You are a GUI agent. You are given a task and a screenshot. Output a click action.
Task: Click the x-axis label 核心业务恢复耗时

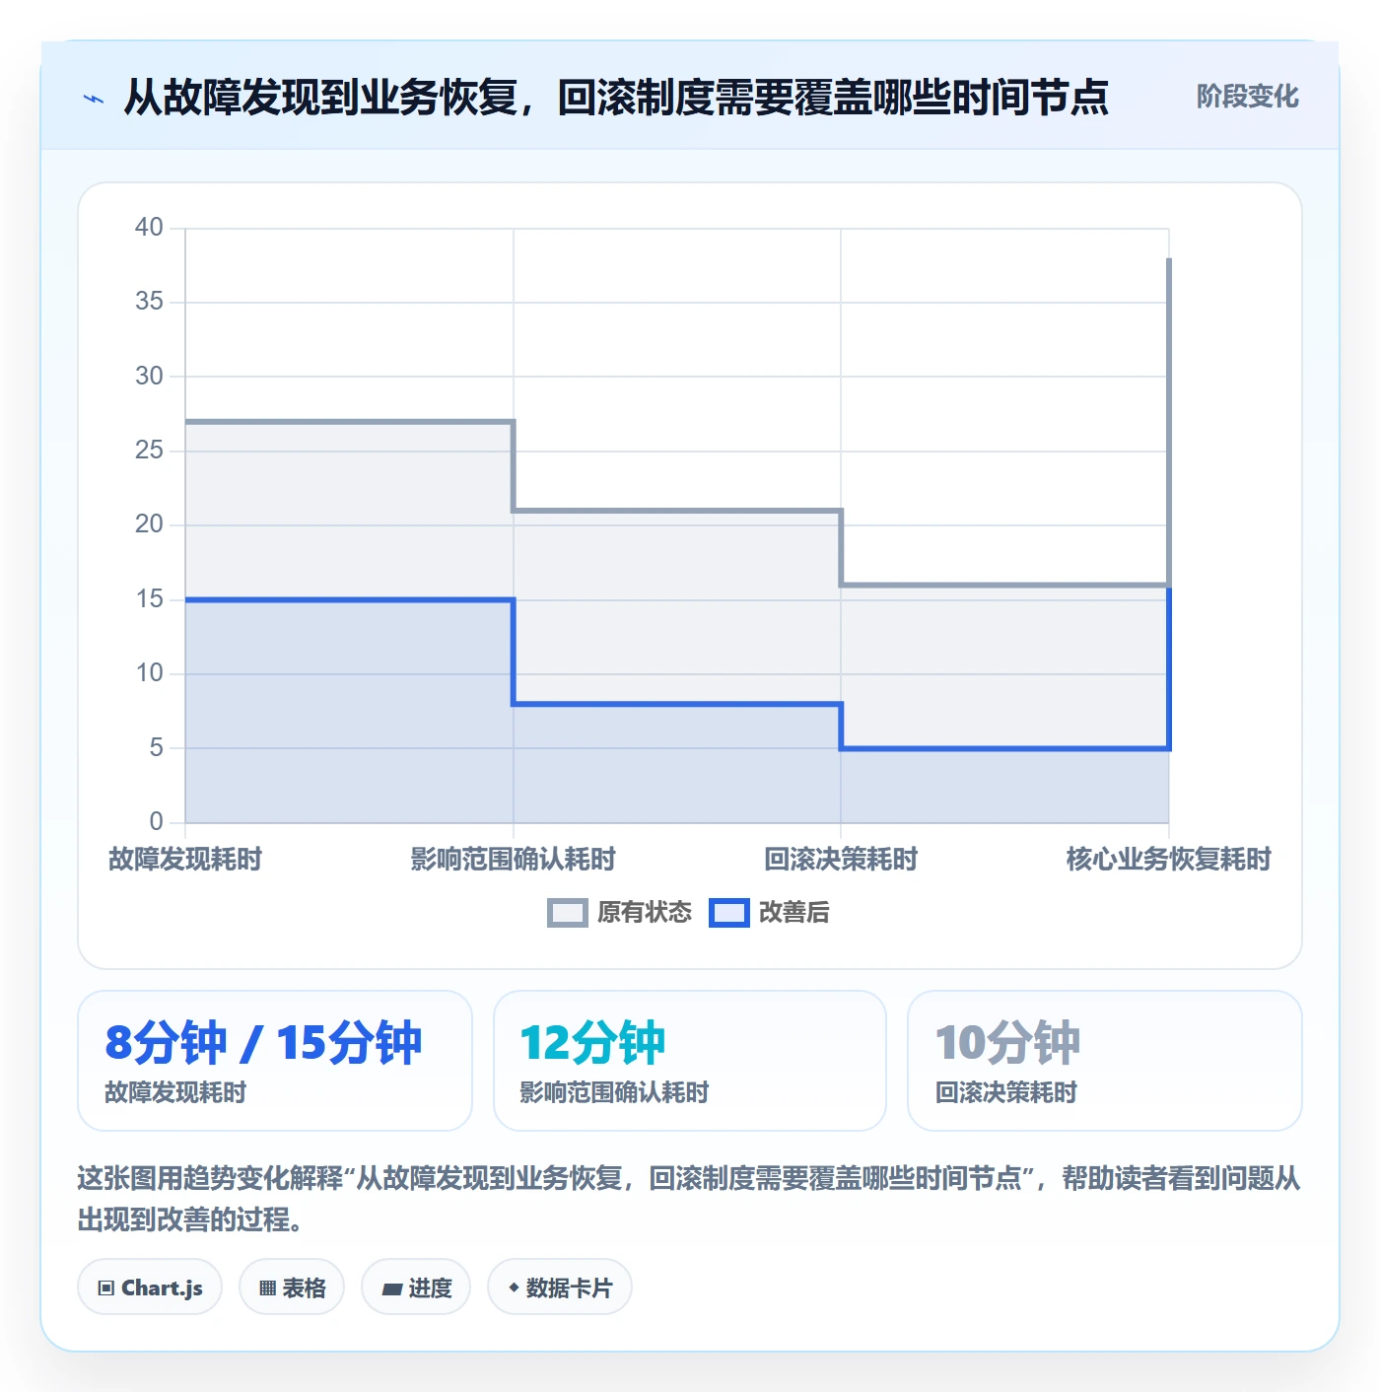tap(1169, 860)
